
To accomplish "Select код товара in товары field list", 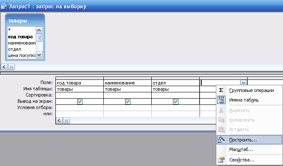I will (x=21, y=37).
